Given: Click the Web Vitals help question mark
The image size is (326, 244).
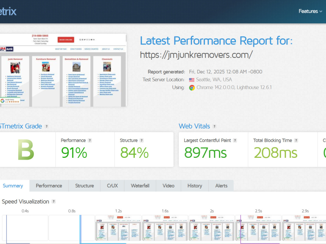Looking at the screenshot, I should (215, 126).
